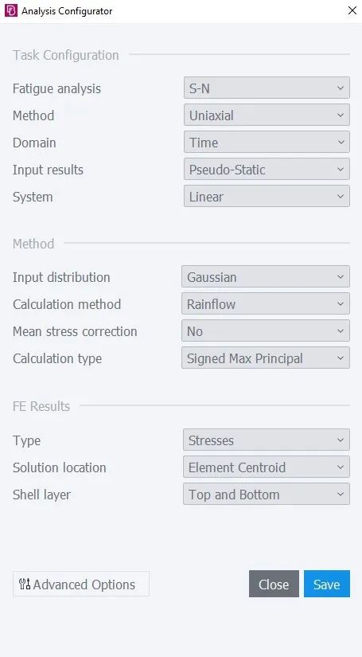Change the Mean stress correction option
Viewport: 362px width, 657px height.
(x=266, y=331)
